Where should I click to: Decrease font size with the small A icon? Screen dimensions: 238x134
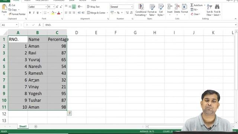[x=61, y=7]
